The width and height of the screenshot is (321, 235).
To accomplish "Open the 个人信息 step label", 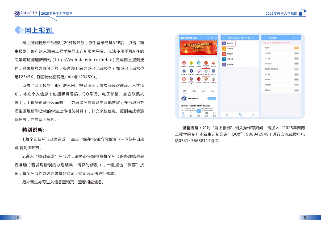I will [x=268, y=59].
